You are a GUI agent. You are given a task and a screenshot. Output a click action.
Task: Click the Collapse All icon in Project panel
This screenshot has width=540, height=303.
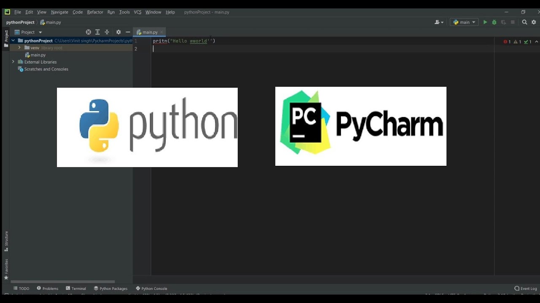(x=107, y=32)
